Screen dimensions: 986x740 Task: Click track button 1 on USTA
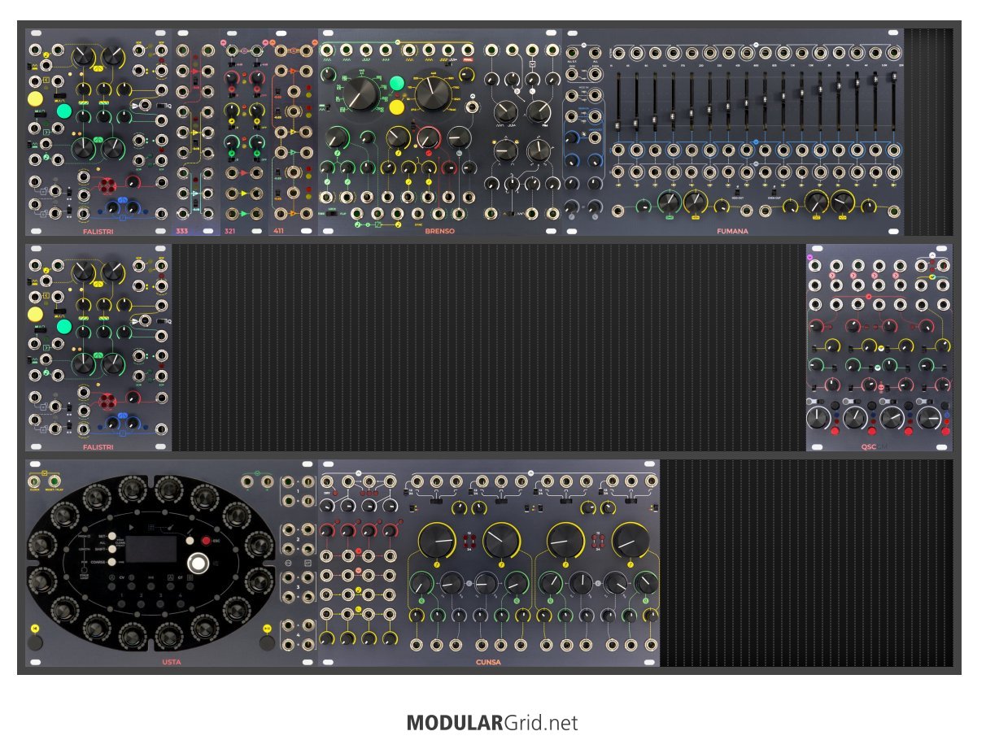coord(121,604)
